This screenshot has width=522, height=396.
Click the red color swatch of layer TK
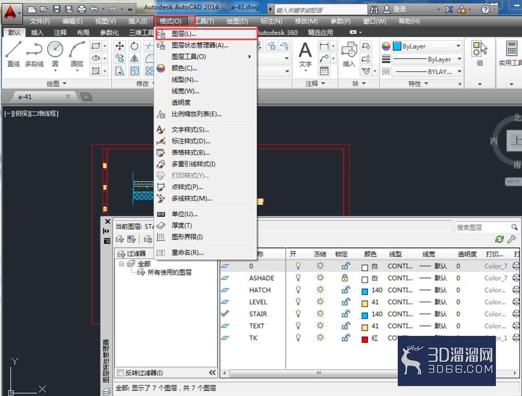[365, 340]
